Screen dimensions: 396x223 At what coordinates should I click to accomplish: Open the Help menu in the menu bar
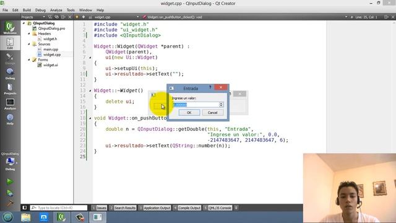pyautogui.click(x=100, y=10)
